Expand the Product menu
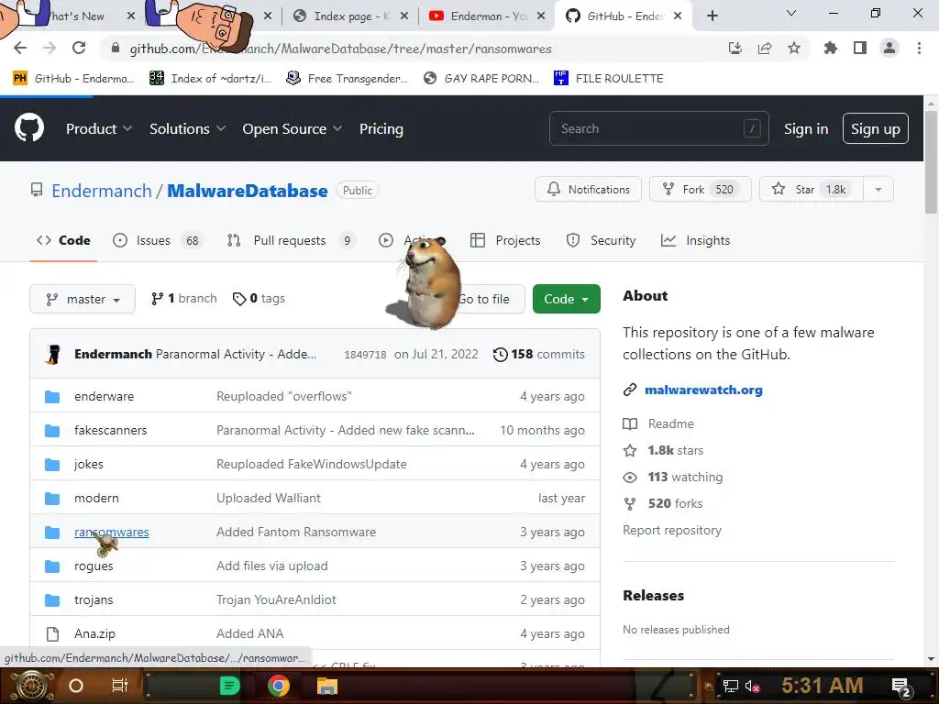This screenshot has height=704, width=939. tap(99, 128)
